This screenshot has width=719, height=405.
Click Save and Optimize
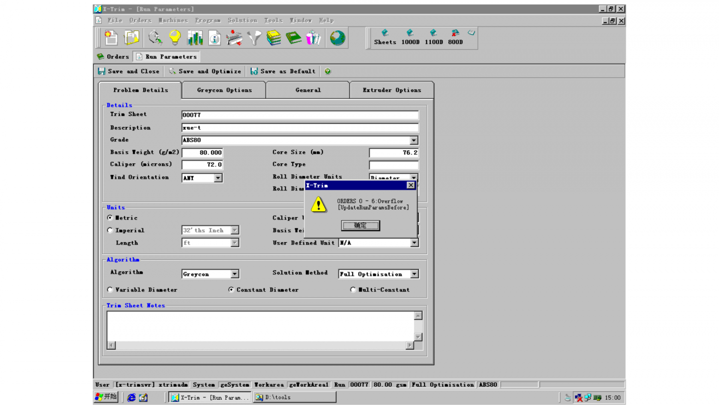pos(205,72)
